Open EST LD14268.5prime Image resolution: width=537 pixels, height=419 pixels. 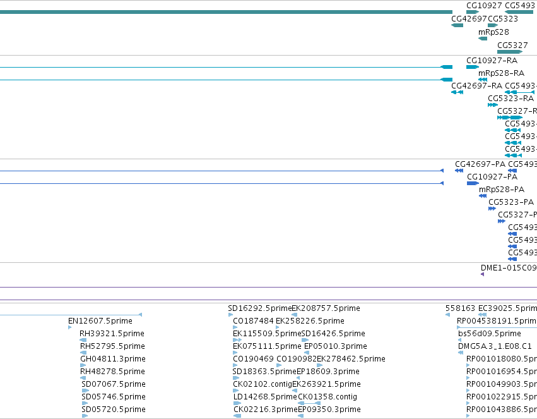(265, 397)
